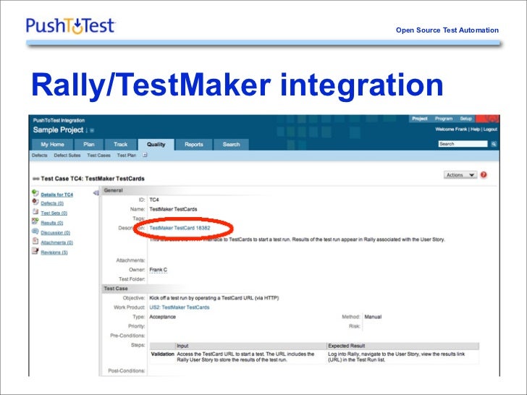Click the Test Sets icon in sidebar
Viewport: 527px width, 395px height.
(35, 211)
